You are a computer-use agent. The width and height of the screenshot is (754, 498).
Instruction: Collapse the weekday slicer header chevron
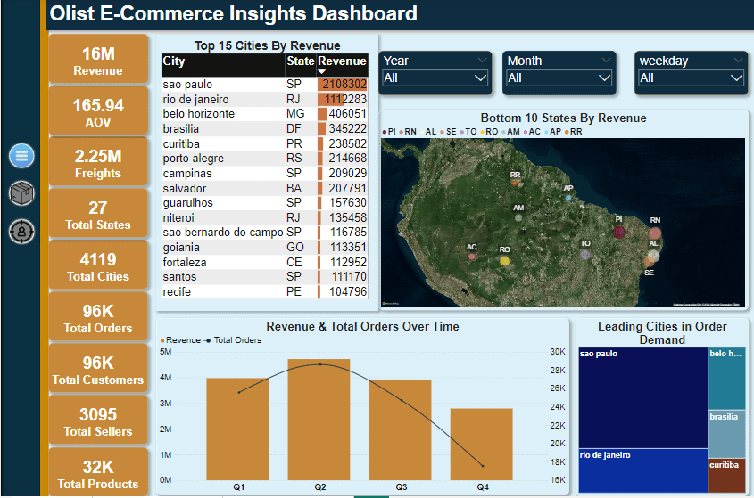click(738, 61)
